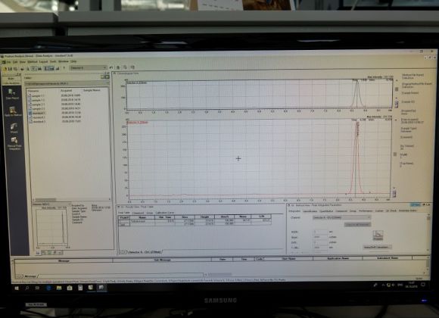Click the small chart icon below the preview thumbnail
Image resolution: width=439 pixels, height=318 pixels.
click(x=38, y=253)
